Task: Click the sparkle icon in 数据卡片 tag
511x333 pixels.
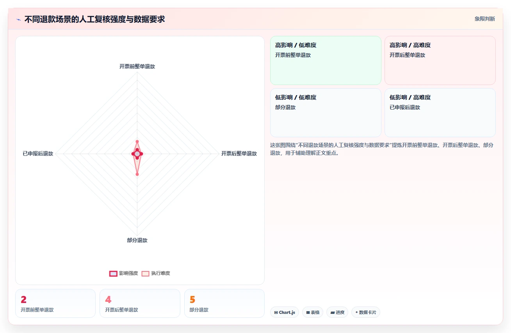Action: (356, 312)
